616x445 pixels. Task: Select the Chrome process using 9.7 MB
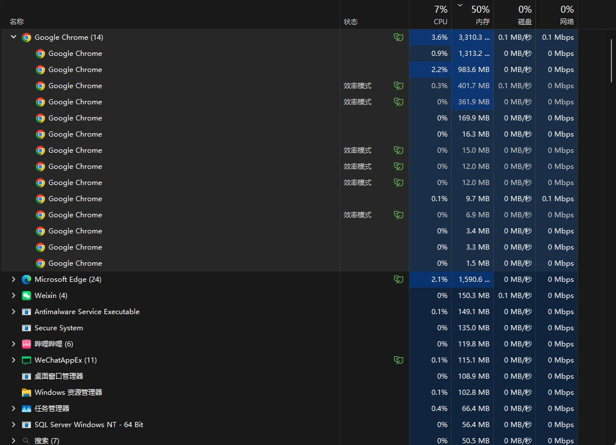(289, 199)
